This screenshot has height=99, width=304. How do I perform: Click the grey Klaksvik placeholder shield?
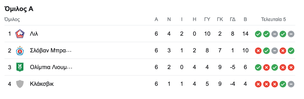pos(20,84)
